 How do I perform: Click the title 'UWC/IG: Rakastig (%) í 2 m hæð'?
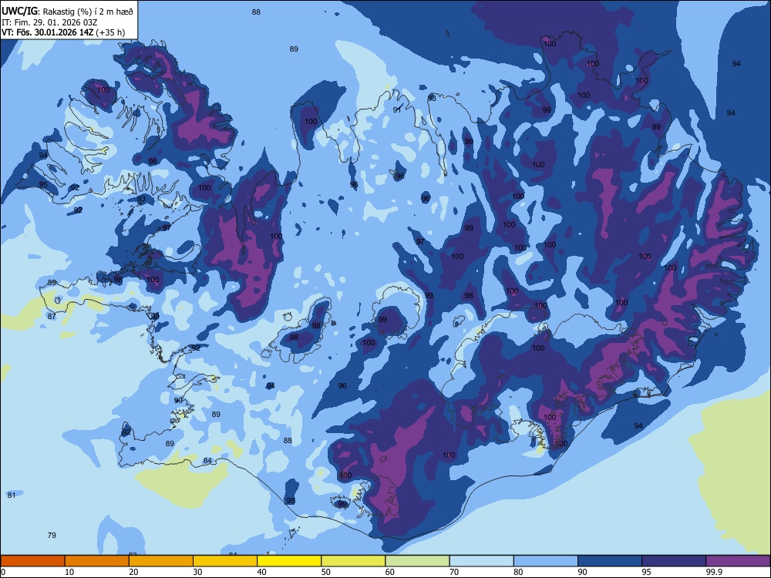[67, 11]
